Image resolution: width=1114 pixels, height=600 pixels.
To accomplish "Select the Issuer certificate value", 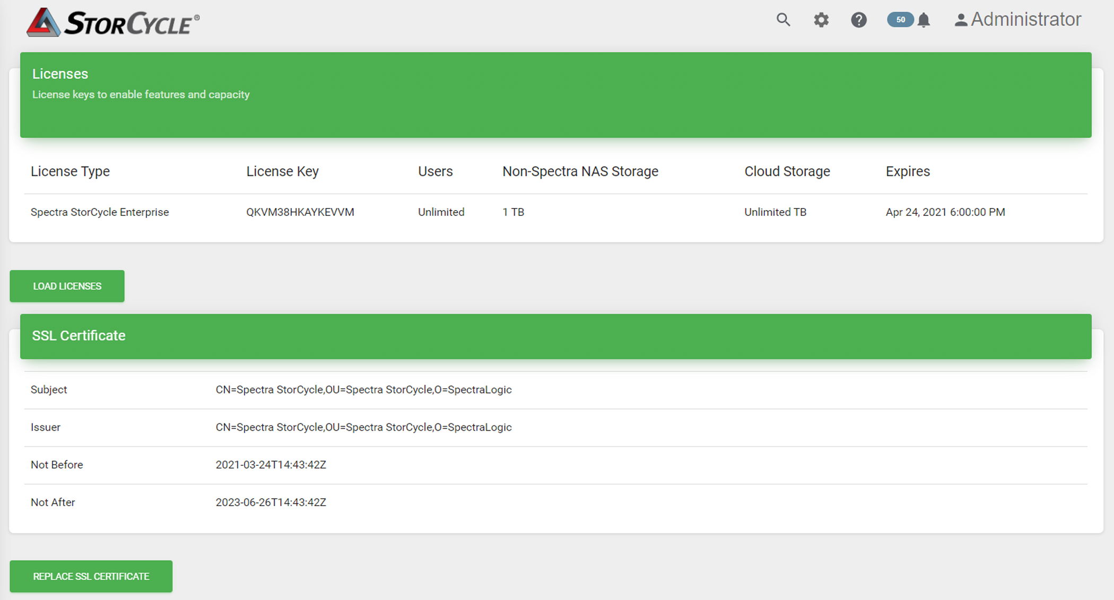I will coord(363,427).
